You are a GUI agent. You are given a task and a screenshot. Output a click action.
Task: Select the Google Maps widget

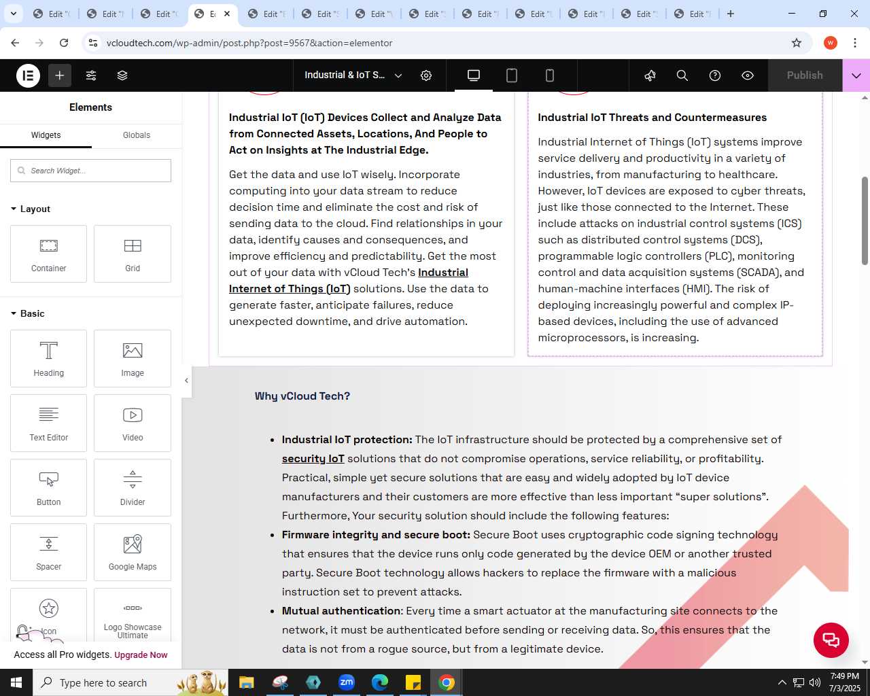click(x=133, y=552)
